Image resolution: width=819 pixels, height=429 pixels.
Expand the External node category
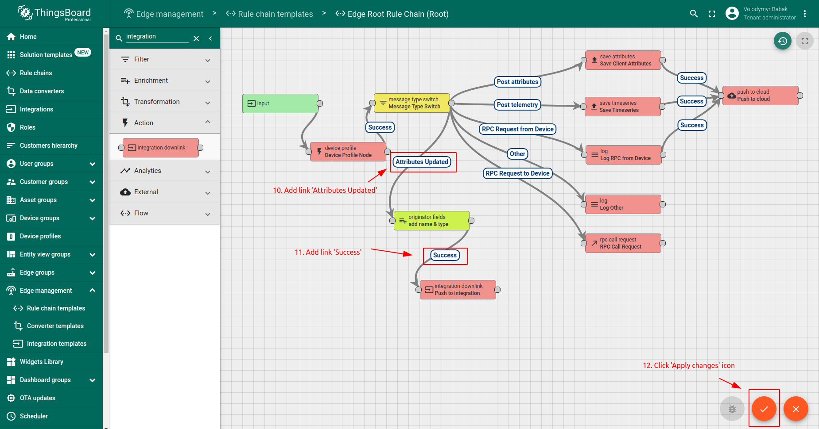tap(165, 192)
